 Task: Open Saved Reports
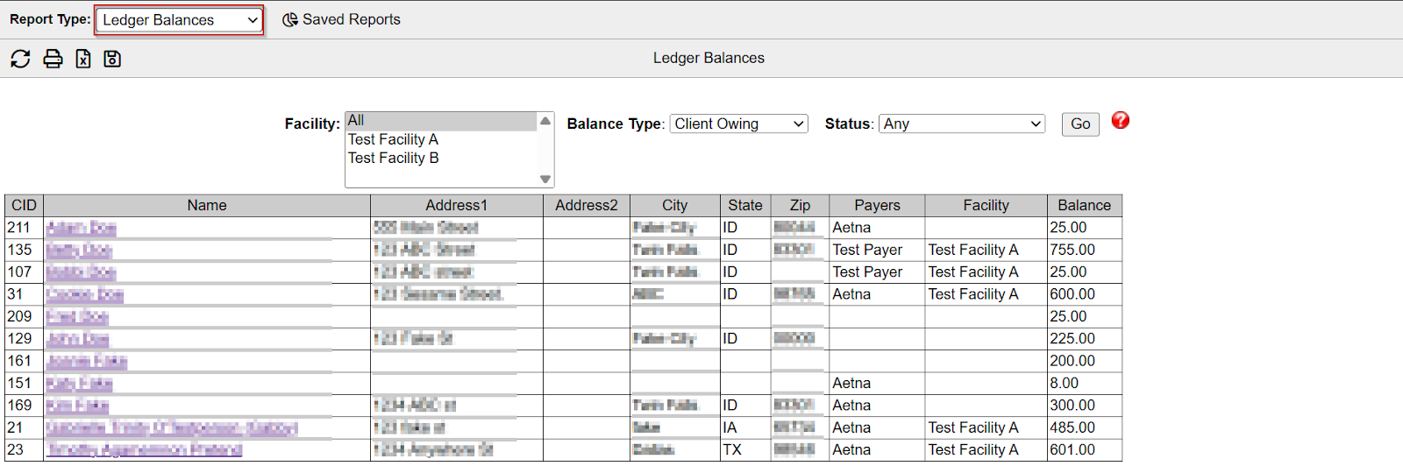341,19
